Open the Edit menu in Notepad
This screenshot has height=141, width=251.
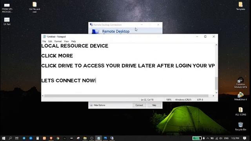pos(50,41)
